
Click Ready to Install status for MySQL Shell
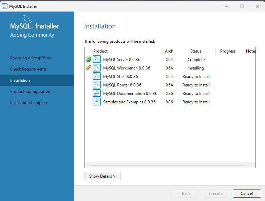point(196,77)
